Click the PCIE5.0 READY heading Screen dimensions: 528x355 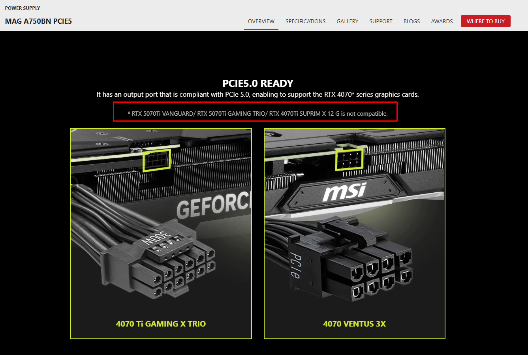click(258, 83)
